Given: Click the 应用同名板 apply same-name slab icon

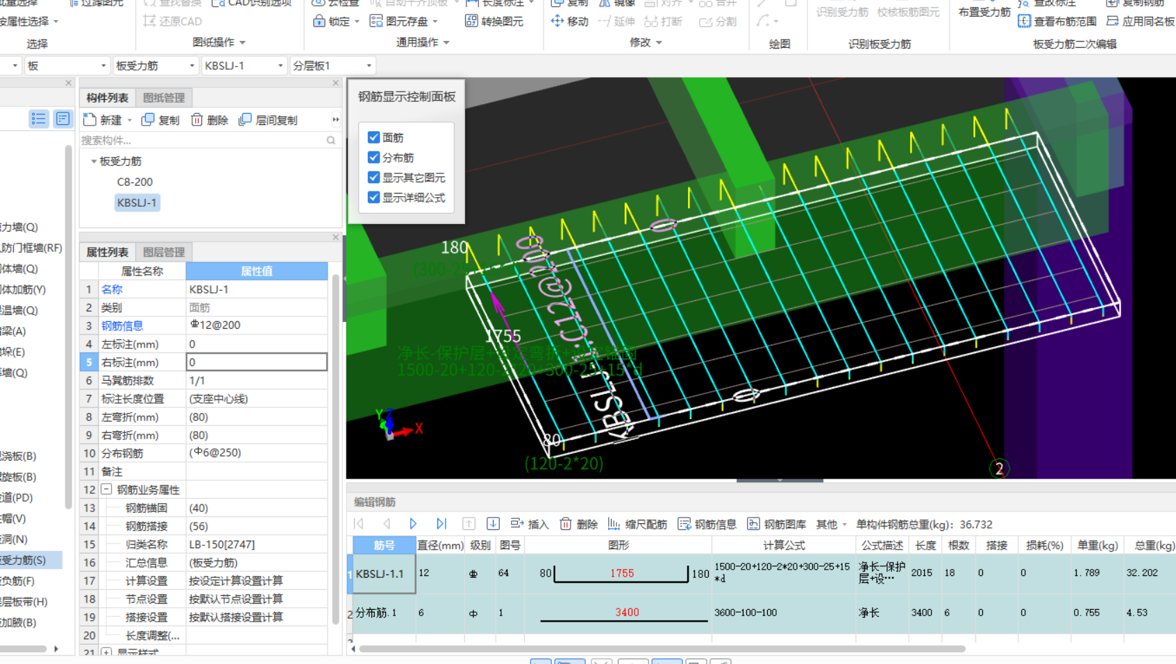Looking at the screenshot, I should (x=1112, y=21).
